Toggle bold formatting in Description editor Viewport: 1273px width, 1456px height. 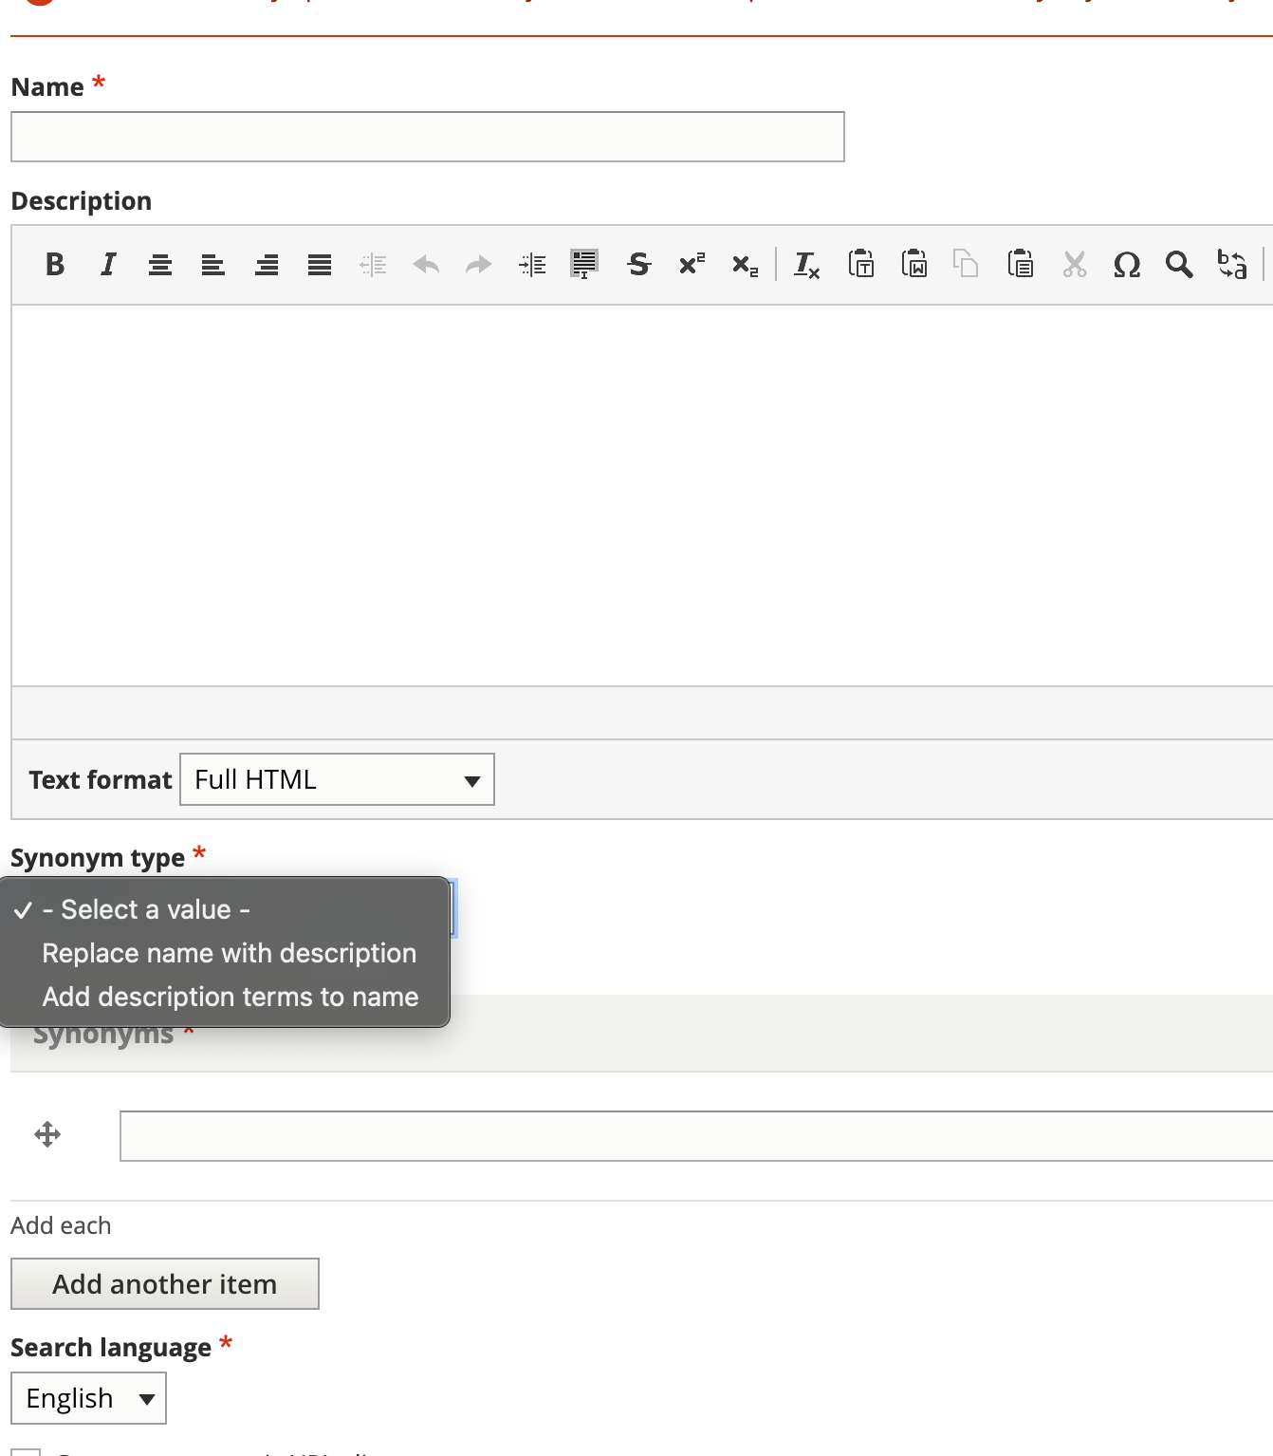[55, 264]
